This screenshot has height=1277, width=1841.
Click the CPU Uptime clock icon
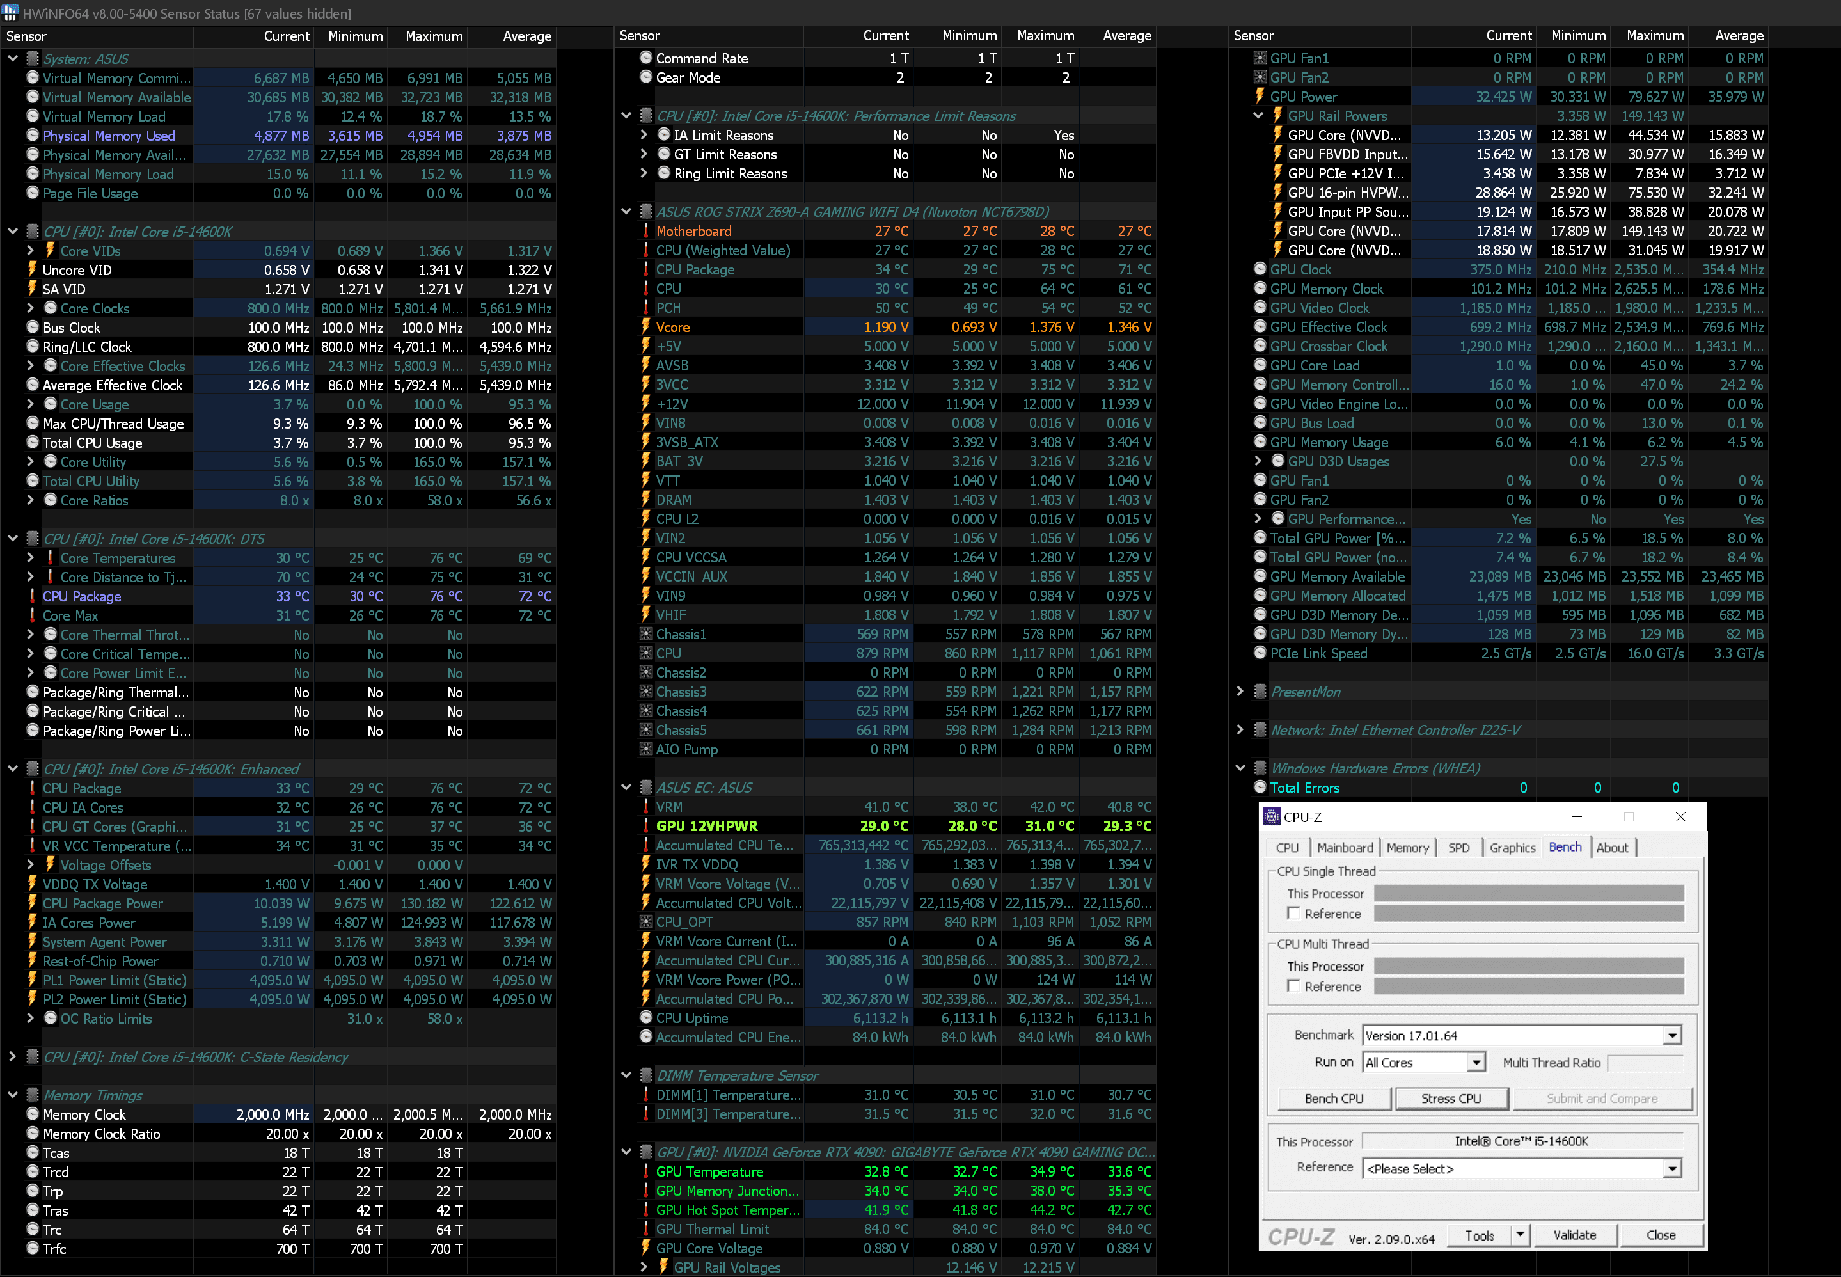645,1018
